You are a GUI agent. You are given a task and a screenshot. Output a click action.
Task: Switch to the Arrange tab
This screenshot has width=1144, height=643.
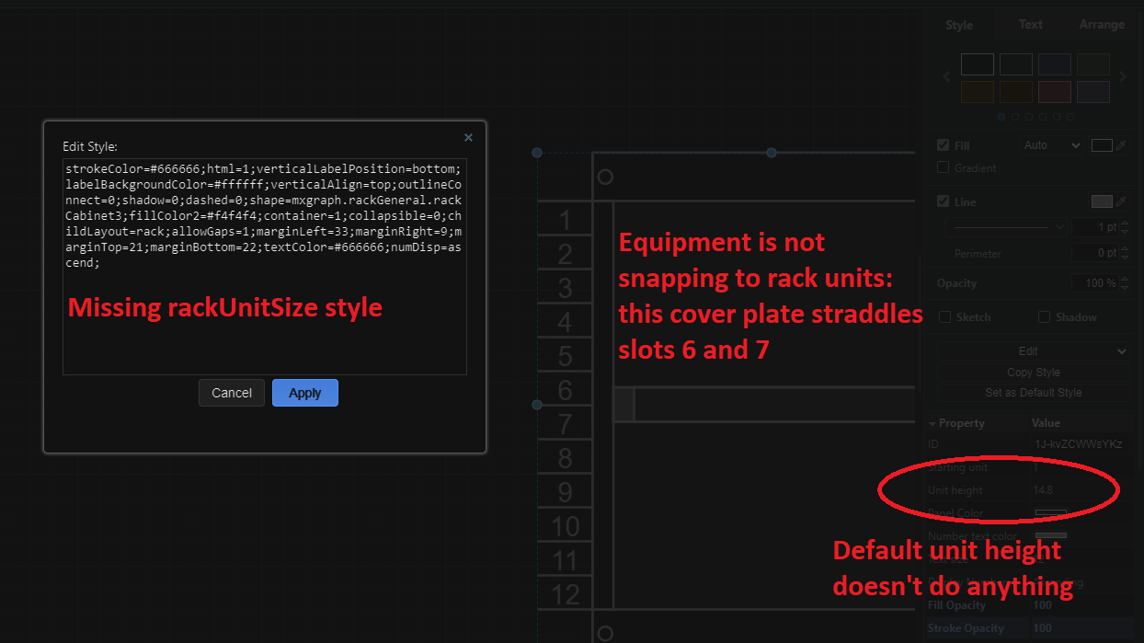tap(1101, 24)
